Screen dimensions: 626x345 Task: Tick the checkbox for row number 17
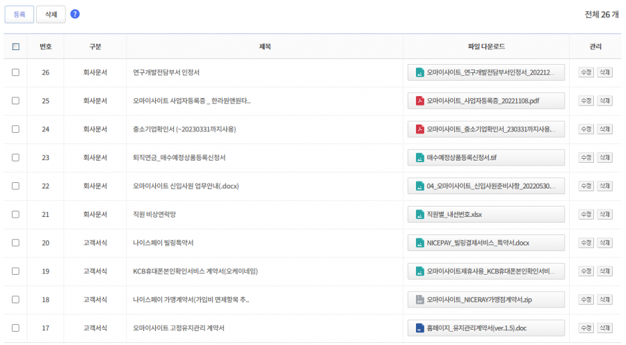coord(15,328)
